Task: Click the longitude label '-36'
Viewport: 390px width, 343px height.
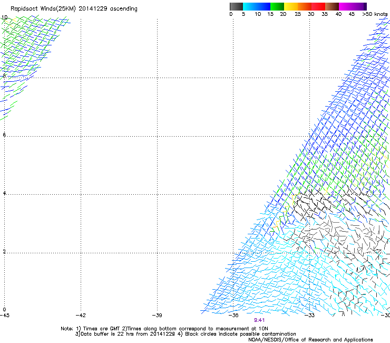Action: point(233,316)
